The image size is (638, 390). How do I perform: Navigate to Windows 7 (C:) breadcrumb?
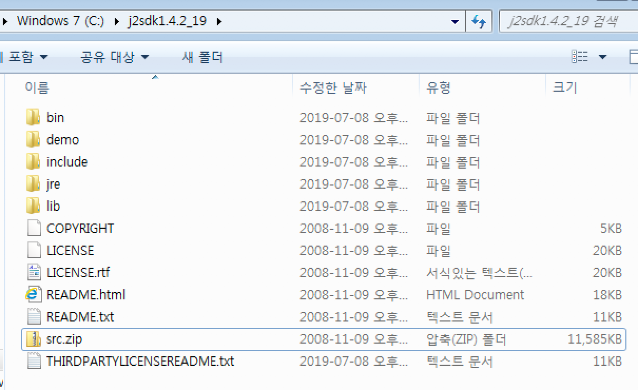pyautogui.click(x=61, y=22)
